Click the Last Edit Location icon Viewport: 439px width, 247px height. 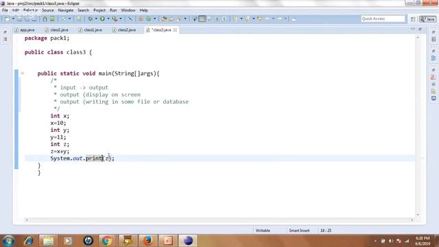tap(260, 19)
